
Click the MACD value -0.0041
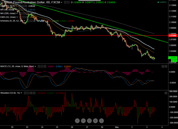point(59,67)
